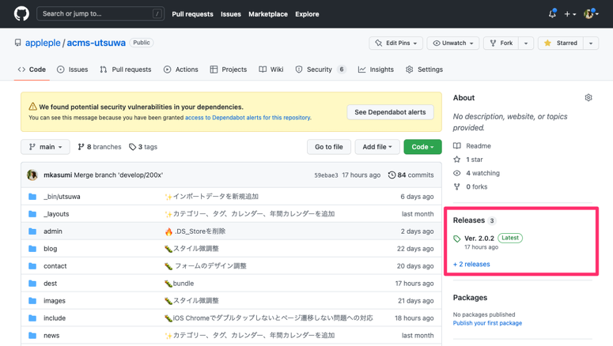Click the blog folder icon

coord(32,249)
